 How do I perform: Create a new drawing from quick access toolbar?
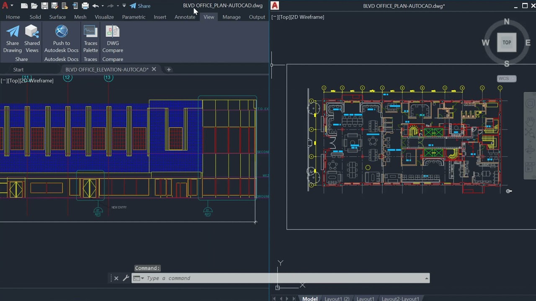tap(24, 6)
